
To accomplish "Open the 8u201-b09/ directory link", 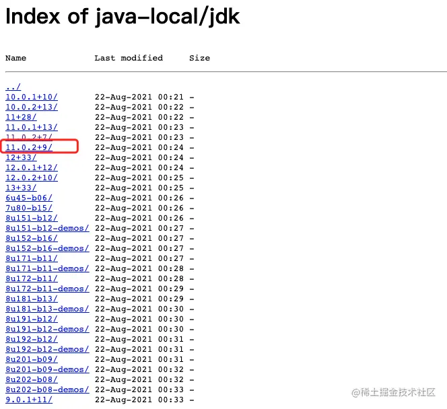I will [x=32, y=359].
